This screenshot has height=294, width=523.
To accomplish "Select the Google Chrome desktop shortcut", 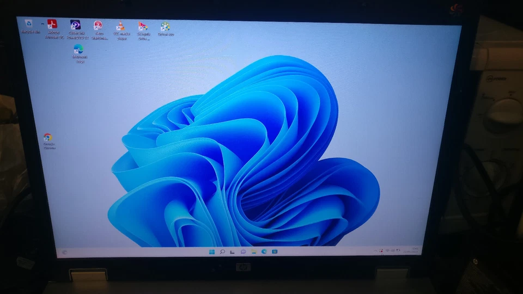I will (48, 142).
